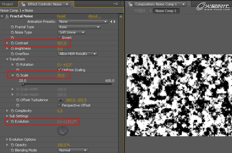Switch to the Project tab
Image resolution: width=232 pixels, height=153 pixels.
pyautogui.click(x=8, y=4)
